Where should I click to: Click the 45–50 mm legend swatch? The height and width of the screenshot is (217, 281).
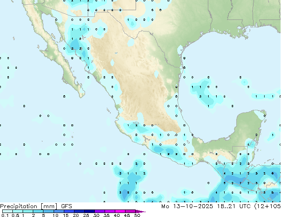click(x=130, y=211)
